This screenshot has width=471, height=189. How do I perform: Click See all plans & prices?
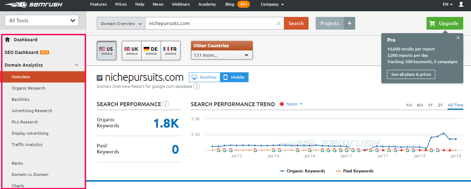(x=411, y=74)
